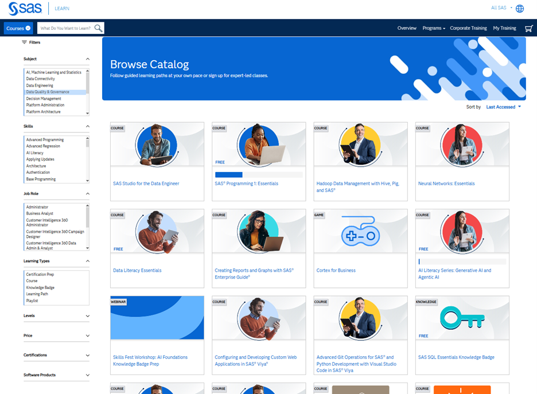
Task: Click the globe language icon
Action: coord(520,9)
